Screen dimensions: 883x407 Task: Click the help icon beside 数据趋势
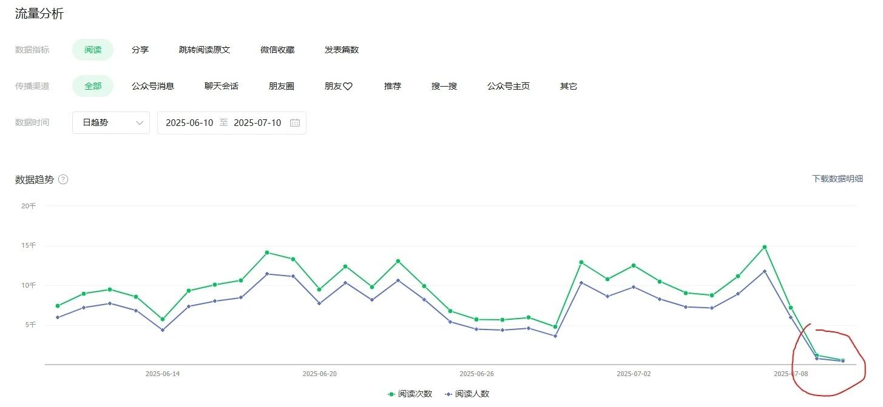pyautogui.click(x=63, y=180)
